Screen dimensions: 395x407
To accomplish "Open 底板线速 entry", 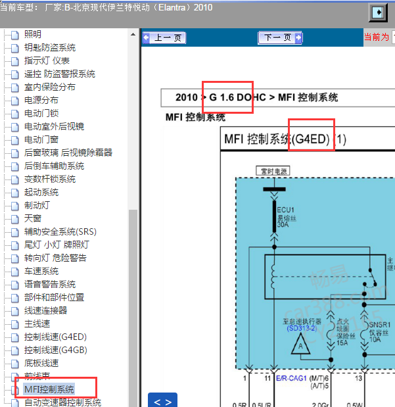I will [x=41, y=364].
